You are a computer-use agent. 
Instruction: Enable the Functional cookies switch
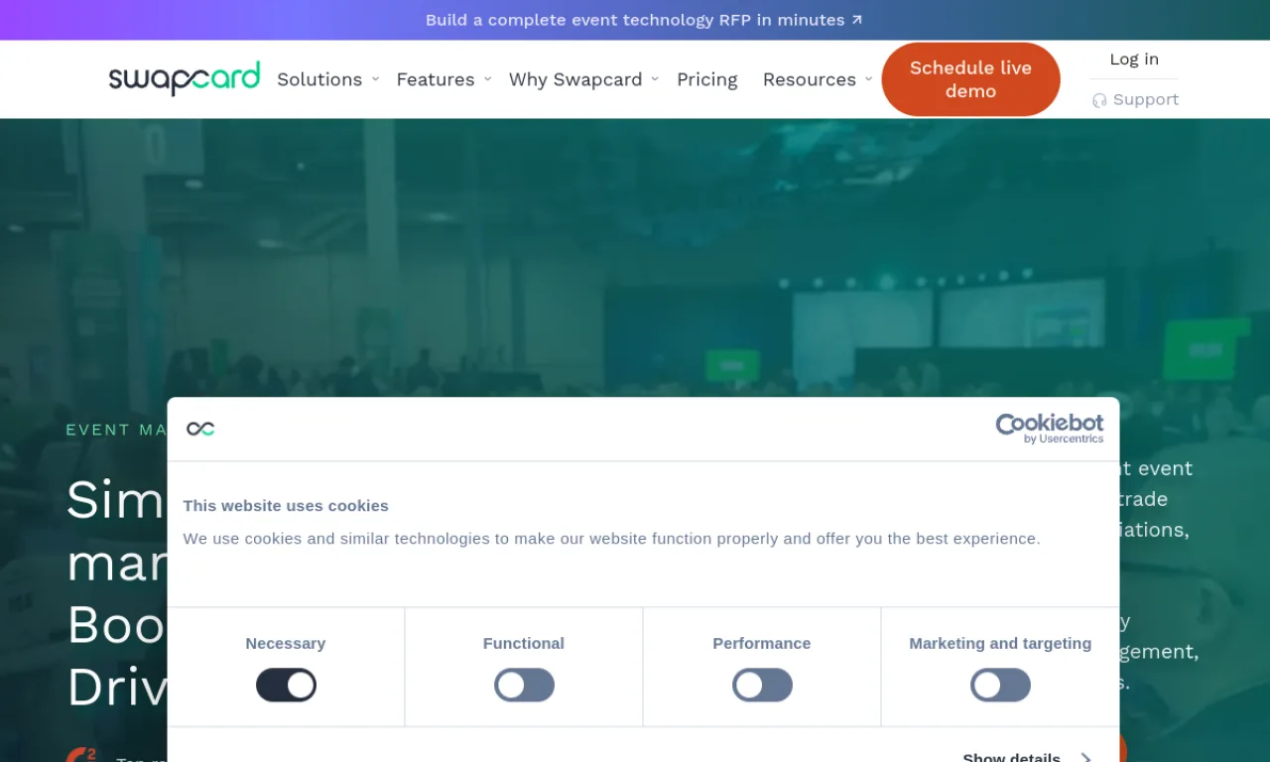pos(524,685)
